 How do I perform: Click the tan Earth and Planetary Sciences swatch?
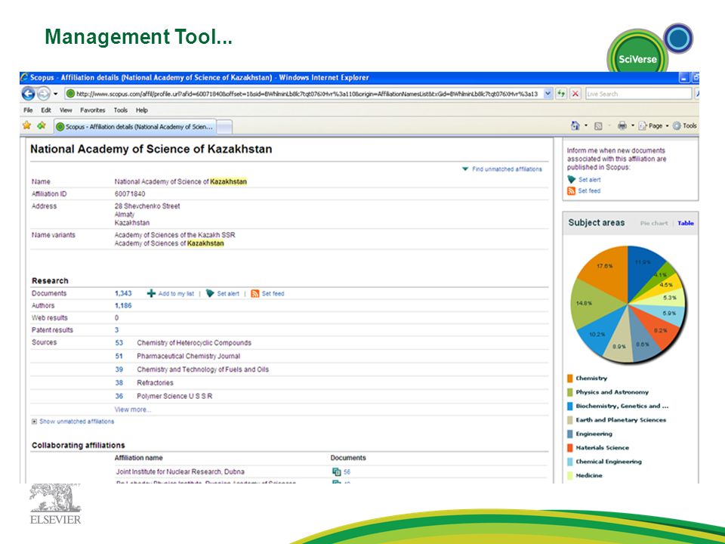point(569,420)
